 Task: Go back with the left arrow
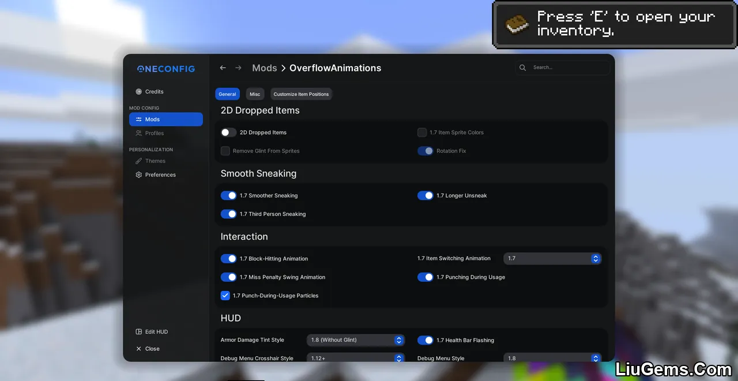223,68
